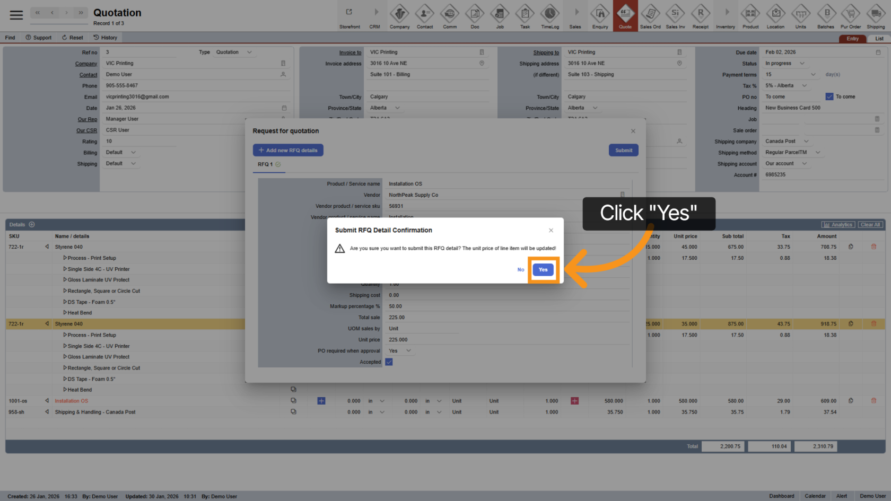Click Yes to confirm RFQ submission

(543, 269)
